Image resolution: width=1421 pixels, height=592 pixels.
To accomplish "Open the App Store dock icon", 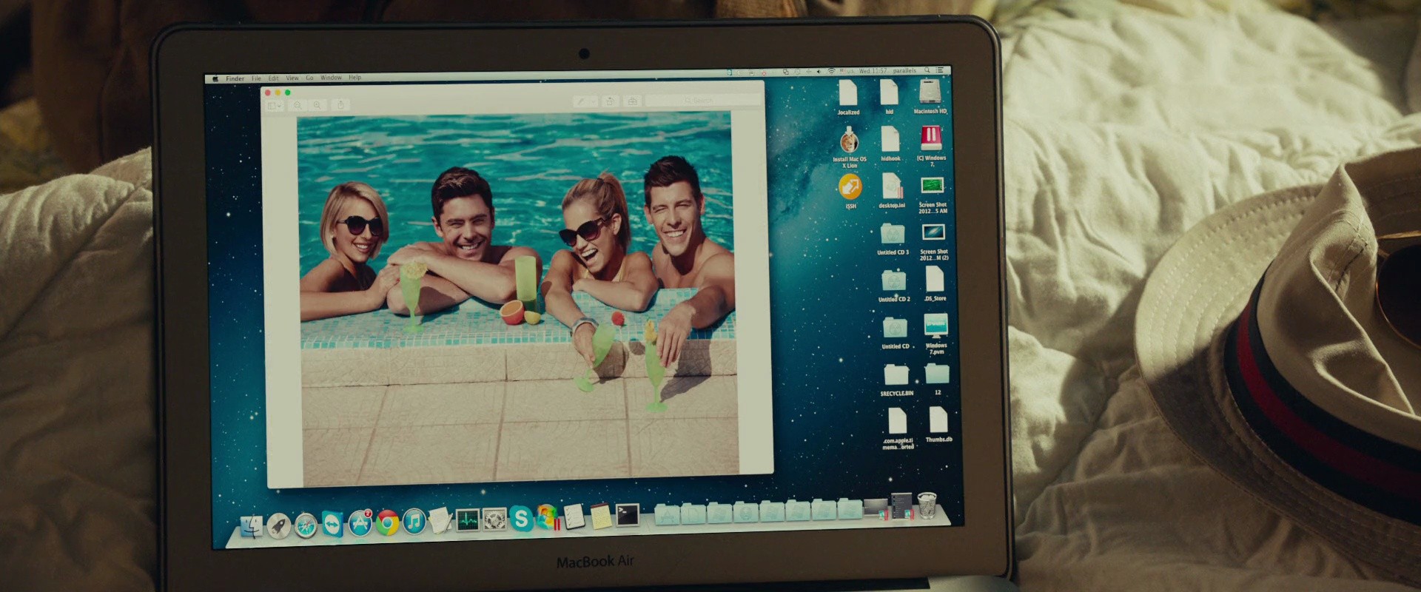I will coord(360,523).
